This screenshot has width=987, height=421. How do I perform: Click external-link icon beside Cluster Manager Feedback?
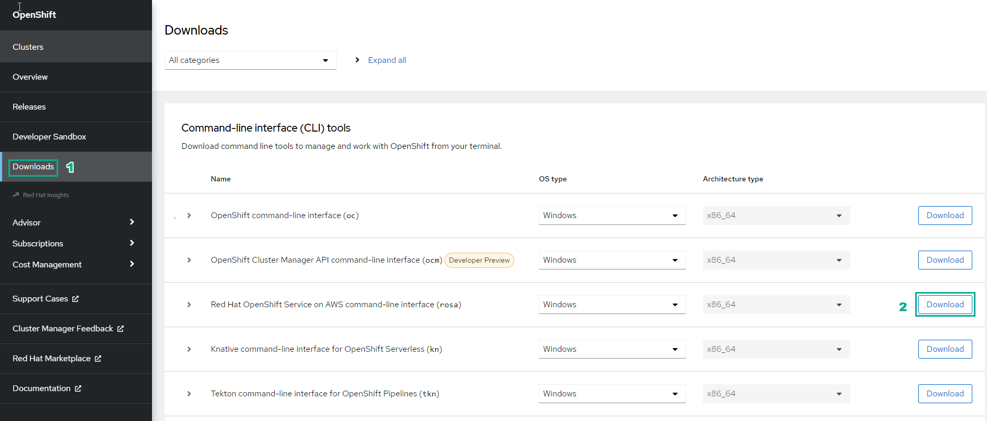click(121, 329)
